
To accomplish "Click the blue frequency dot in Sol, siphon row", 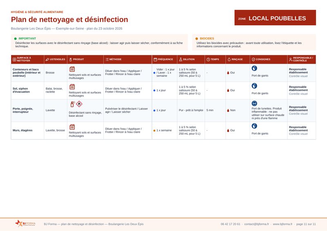I will point(155,91).
